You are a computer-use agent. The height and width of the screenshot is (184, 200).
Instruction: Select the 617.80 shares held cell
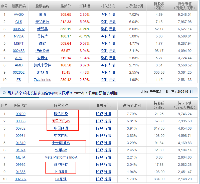[x=159, y=128]
